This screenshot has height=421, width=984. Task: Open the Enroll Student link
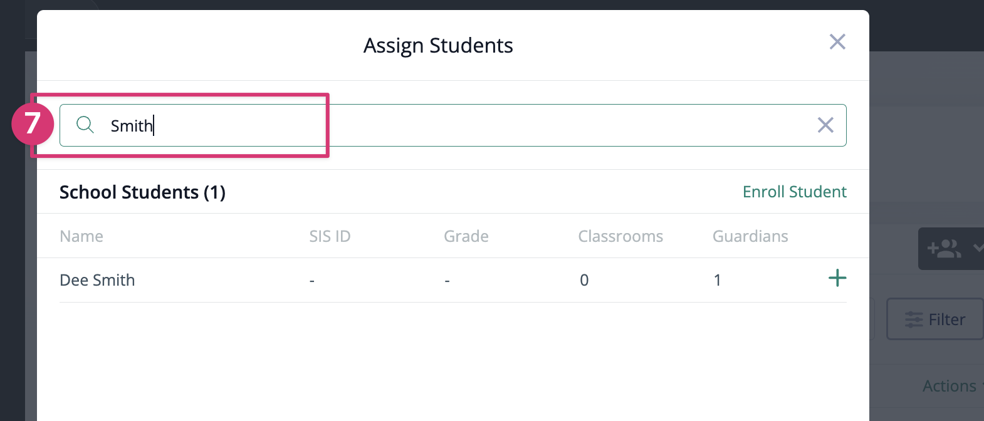tap(794, 192)
